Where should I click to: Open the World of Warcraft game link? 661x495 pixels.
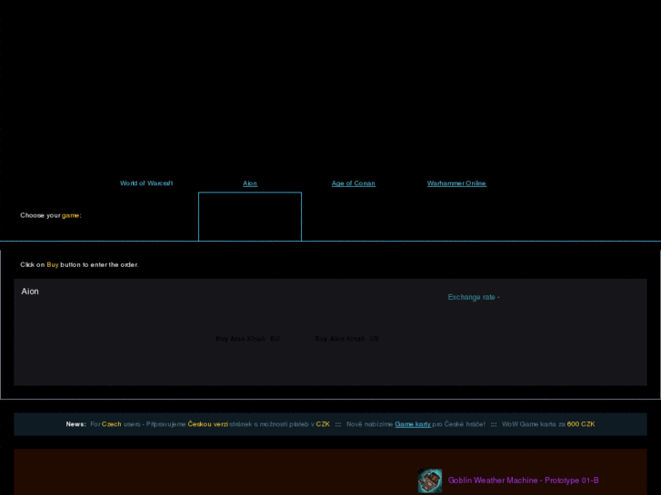click(146, 183)
